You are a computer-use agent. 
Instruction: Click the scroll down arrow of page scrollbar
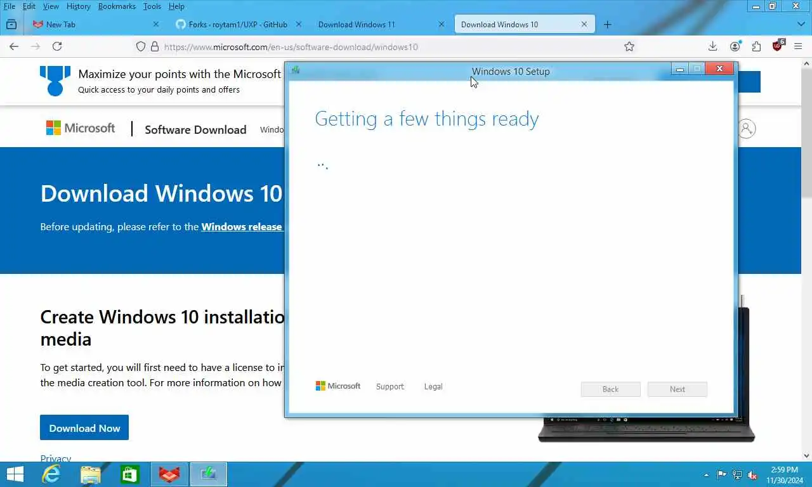point(806,455)
